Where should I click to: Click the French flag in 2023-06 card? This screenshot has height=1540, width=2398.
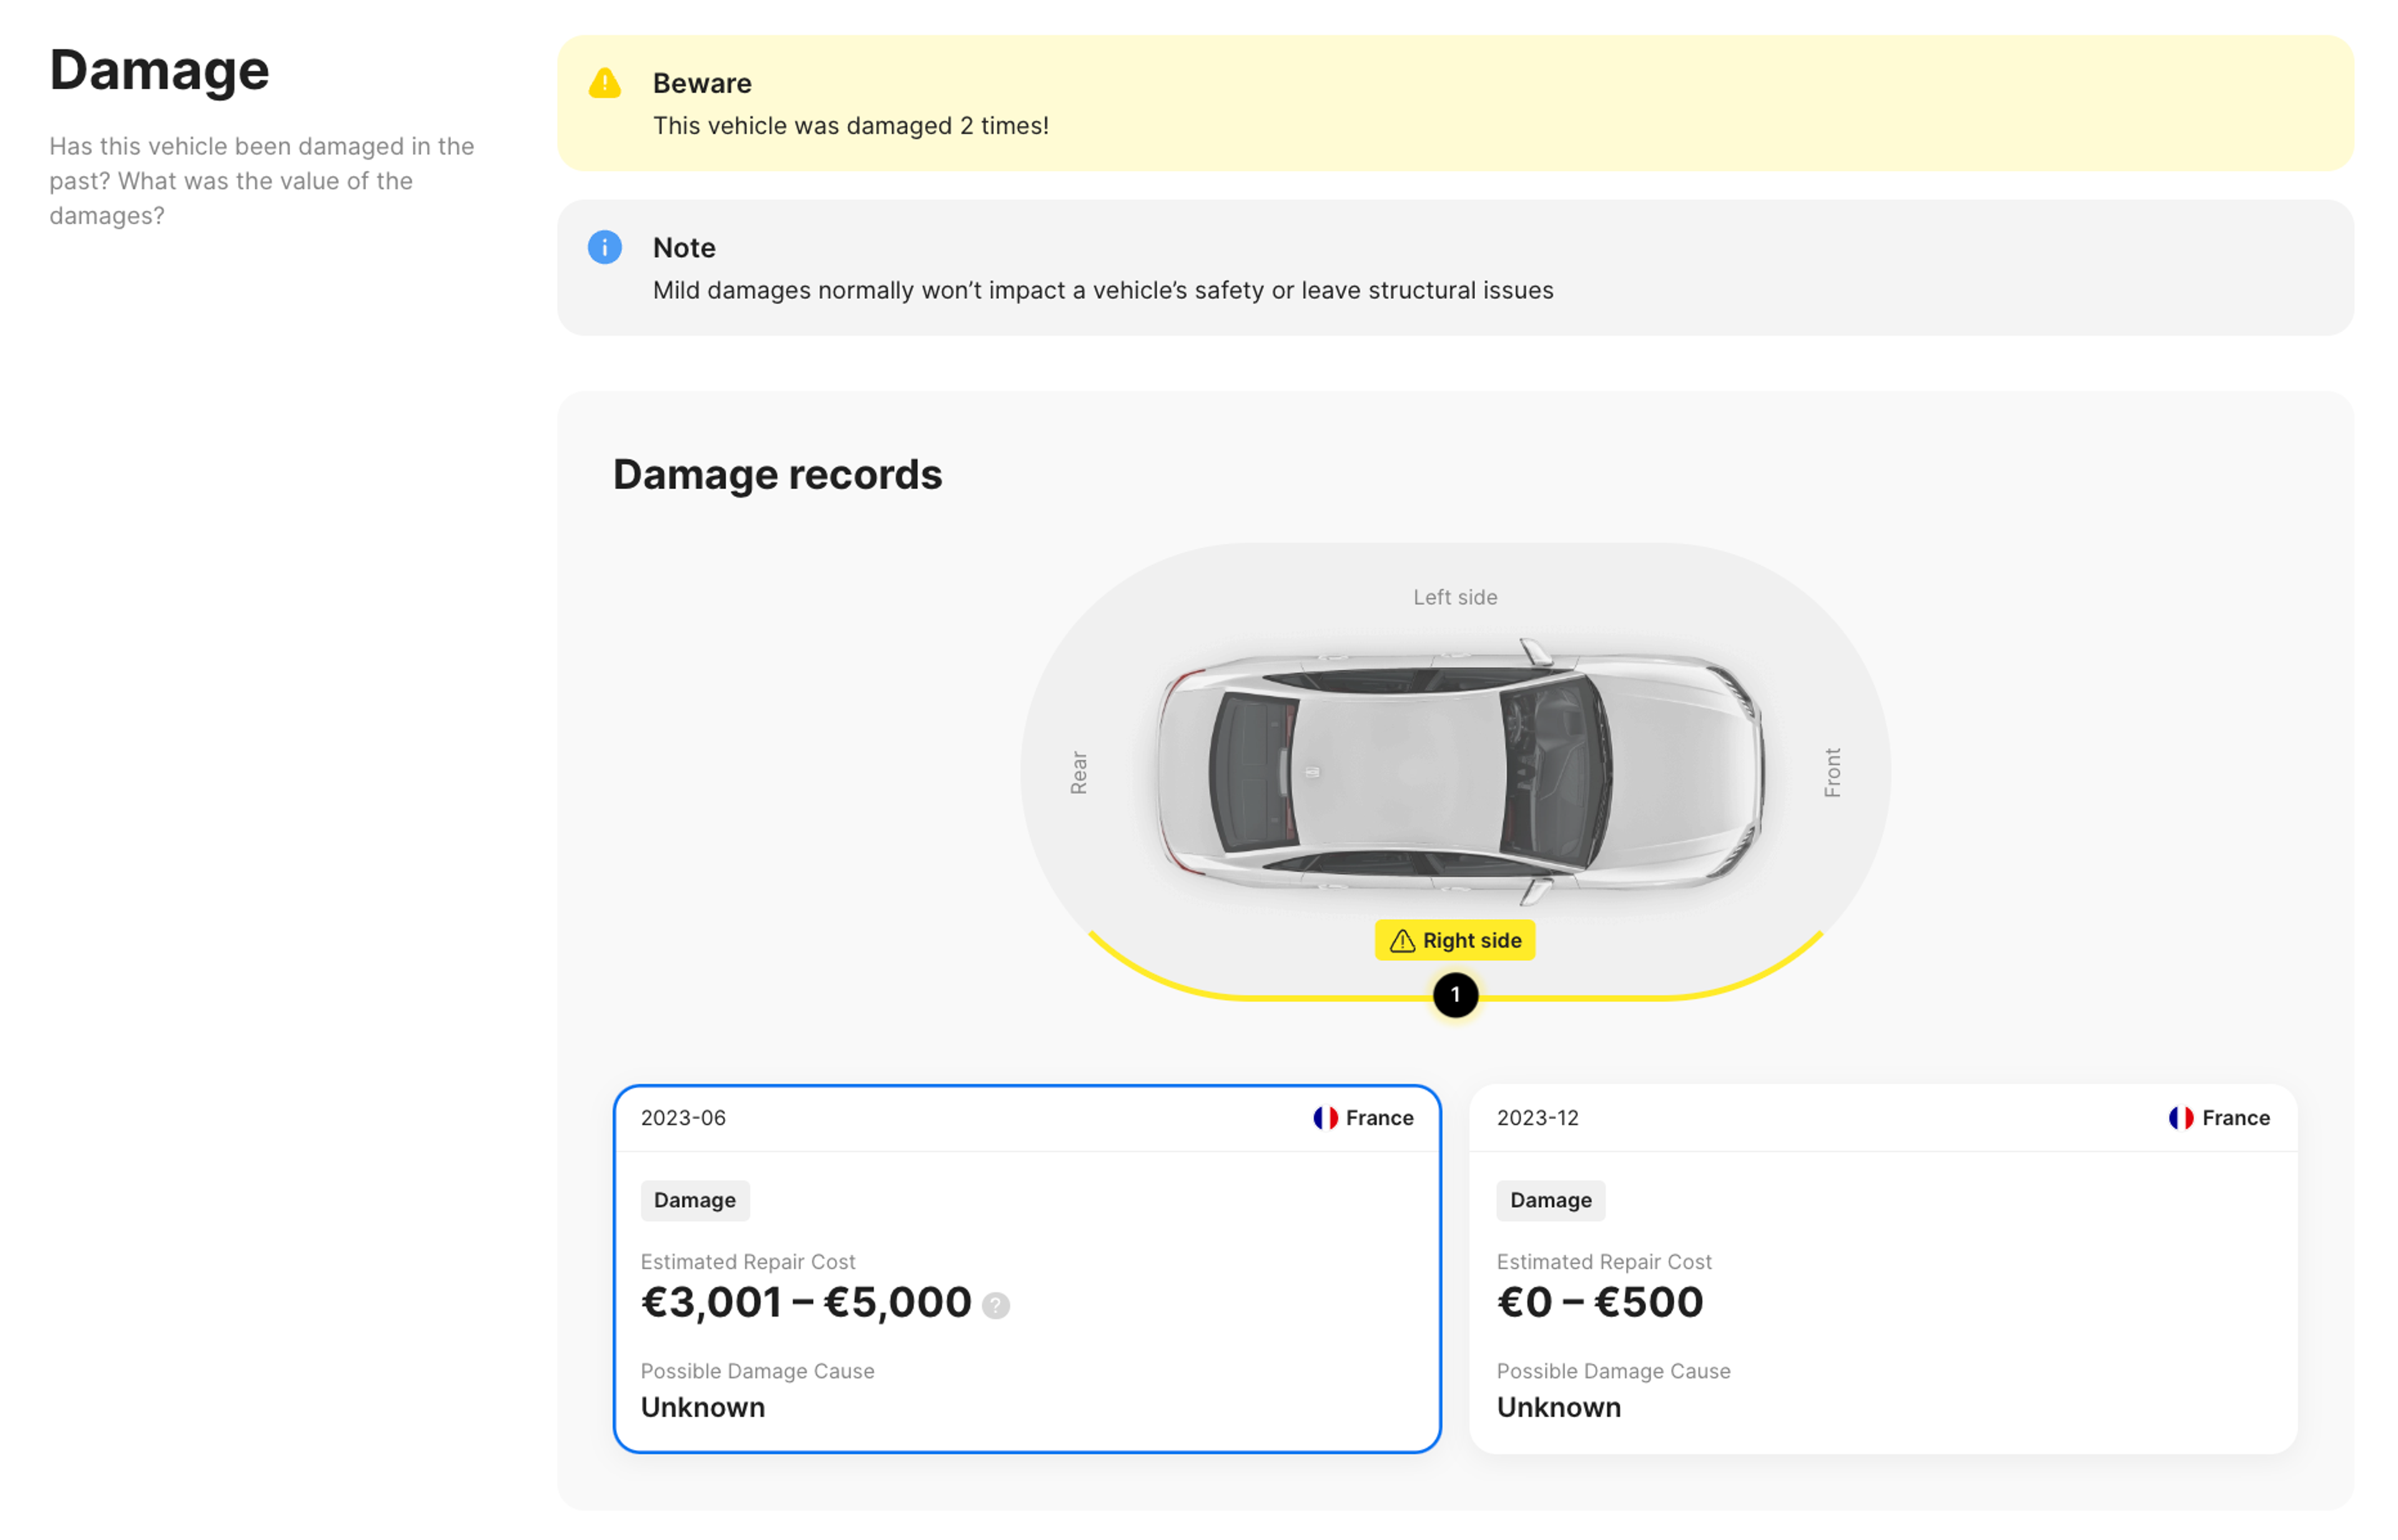(1325, 1118)
